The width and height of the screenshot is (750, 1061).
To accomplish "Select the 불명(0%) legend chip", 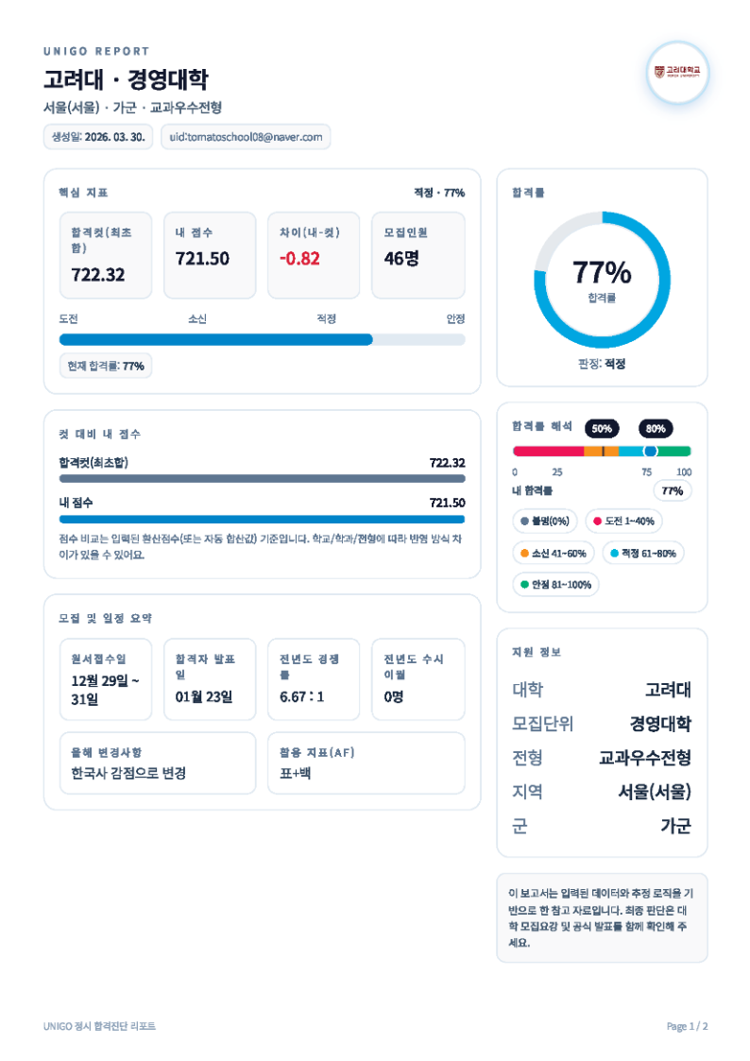I will click(x=545, y=521).
